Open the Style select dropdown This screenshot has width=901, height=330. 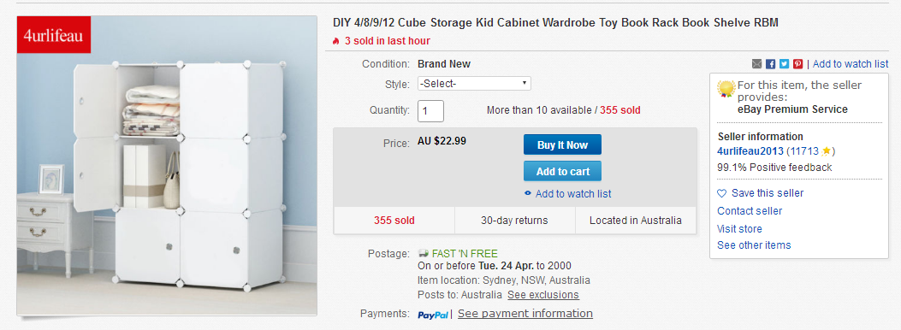click(474, 83)
